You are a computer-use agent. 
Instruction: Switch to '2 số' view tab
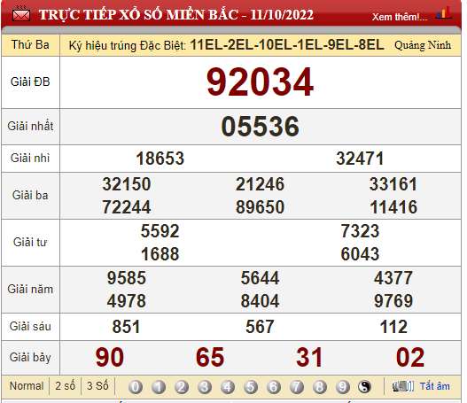click(x=66, y=386)
